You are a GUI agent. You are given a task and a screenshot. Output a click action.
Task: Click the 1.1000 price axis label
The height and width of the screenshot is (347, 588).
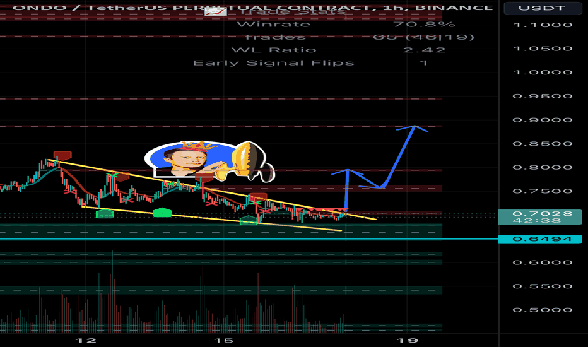[543, 25]
